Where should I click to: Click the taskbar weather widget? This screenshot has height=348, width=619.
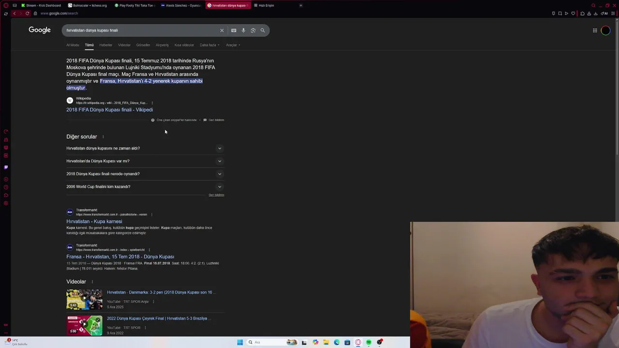tap(16, 342)
